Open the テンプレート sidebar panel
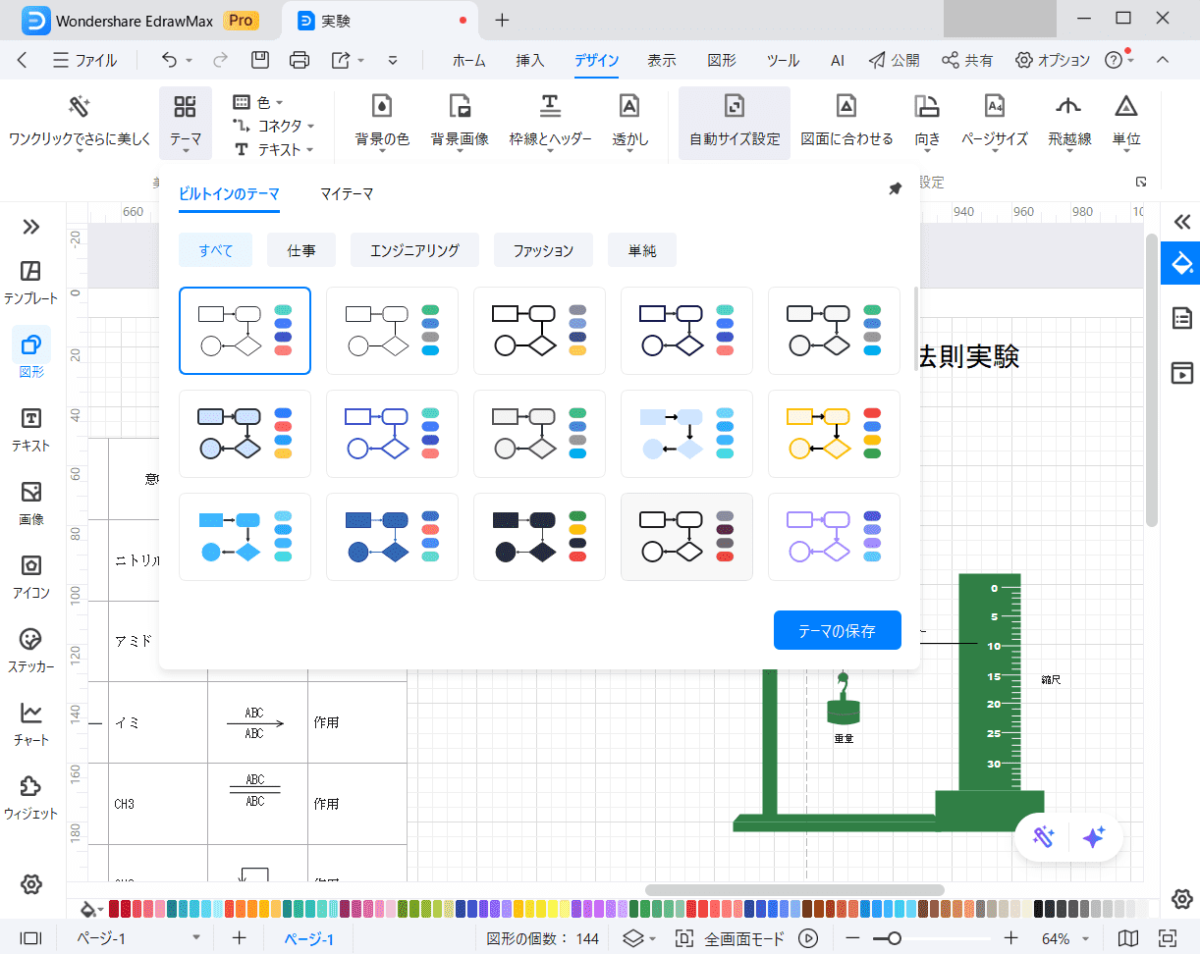Viewport: 1200px width, 954px height. [31, 281]
